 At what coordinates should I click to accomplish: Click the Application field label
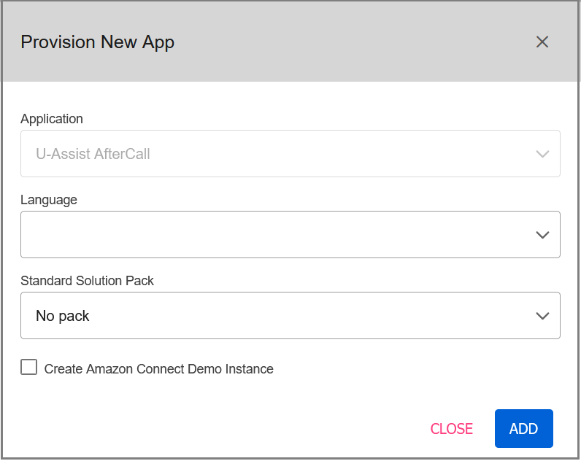52,119
